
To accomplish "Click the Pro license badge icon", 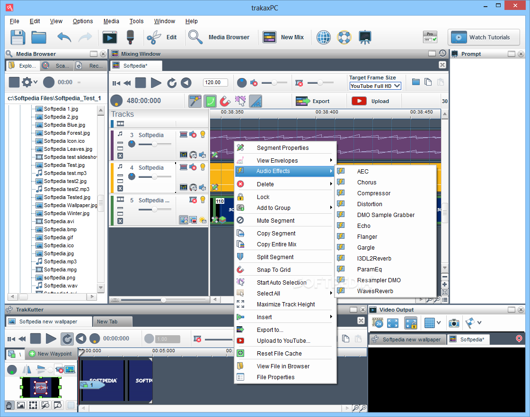I will (430, 37).
